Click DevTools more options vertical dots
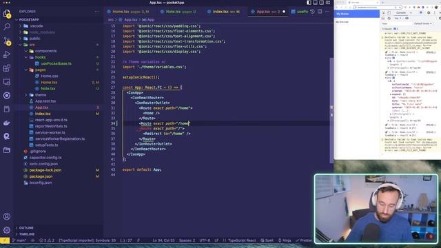Image resolution: width=441 pixels, height=248 pixels. pos(435,12)
